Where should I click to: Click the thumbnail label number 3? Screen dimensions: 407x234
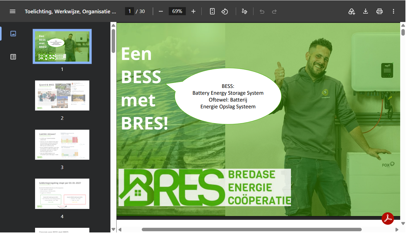click(62, 167)
